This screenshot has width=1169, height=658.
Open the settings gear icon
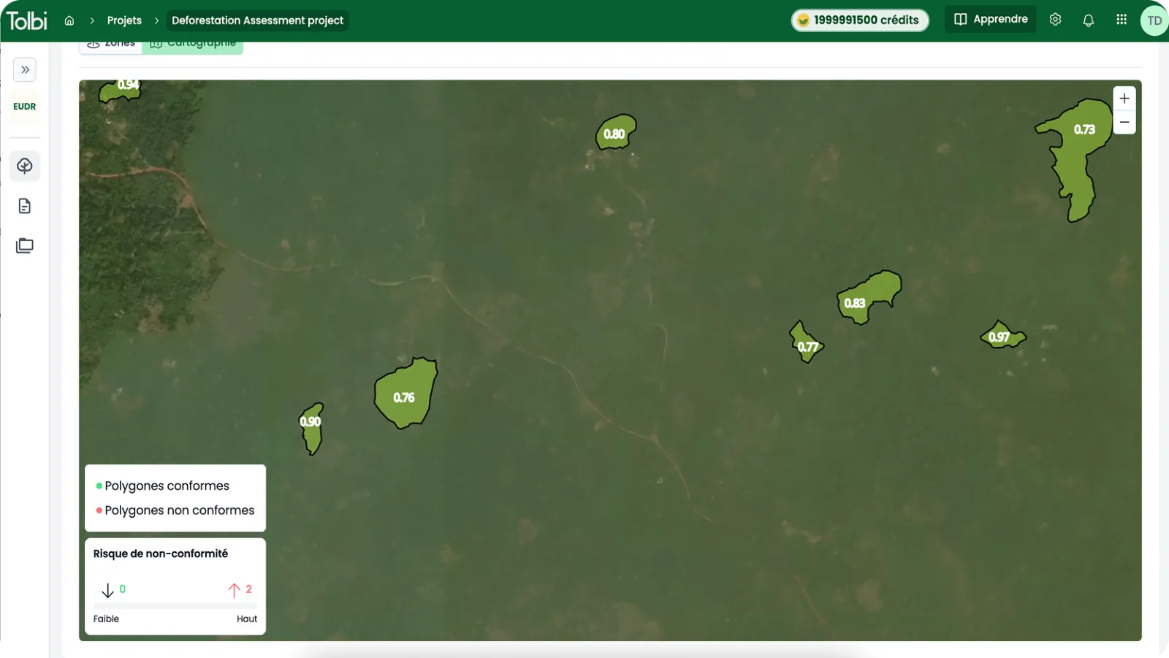pyautogui.click(x=1055, y=20)
